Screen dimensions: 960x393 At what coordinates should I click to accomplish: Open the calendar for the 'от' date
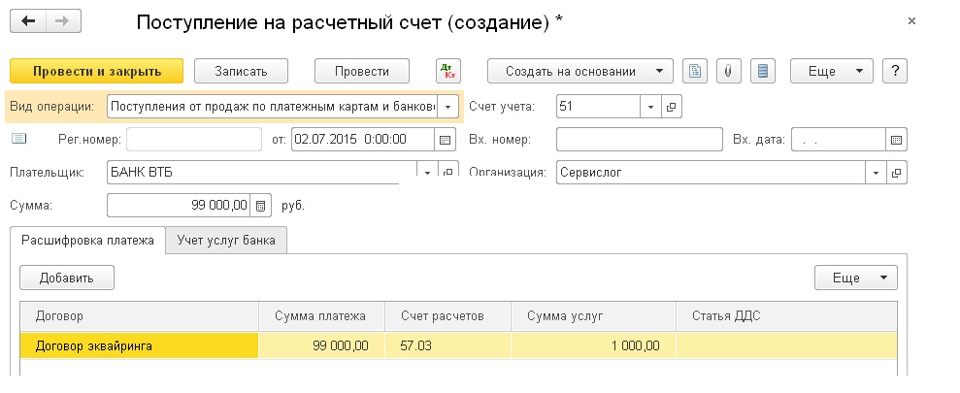tap(446, 140)
